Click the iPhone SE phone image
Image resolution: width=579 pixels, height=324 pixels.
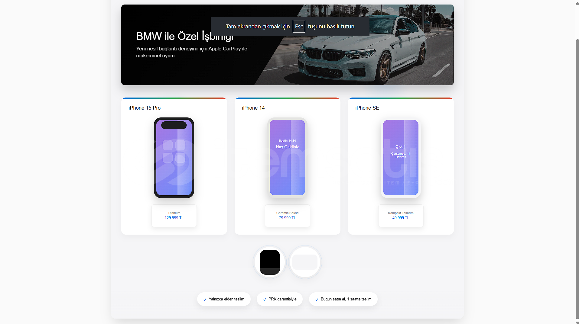[x=401, y=158]
